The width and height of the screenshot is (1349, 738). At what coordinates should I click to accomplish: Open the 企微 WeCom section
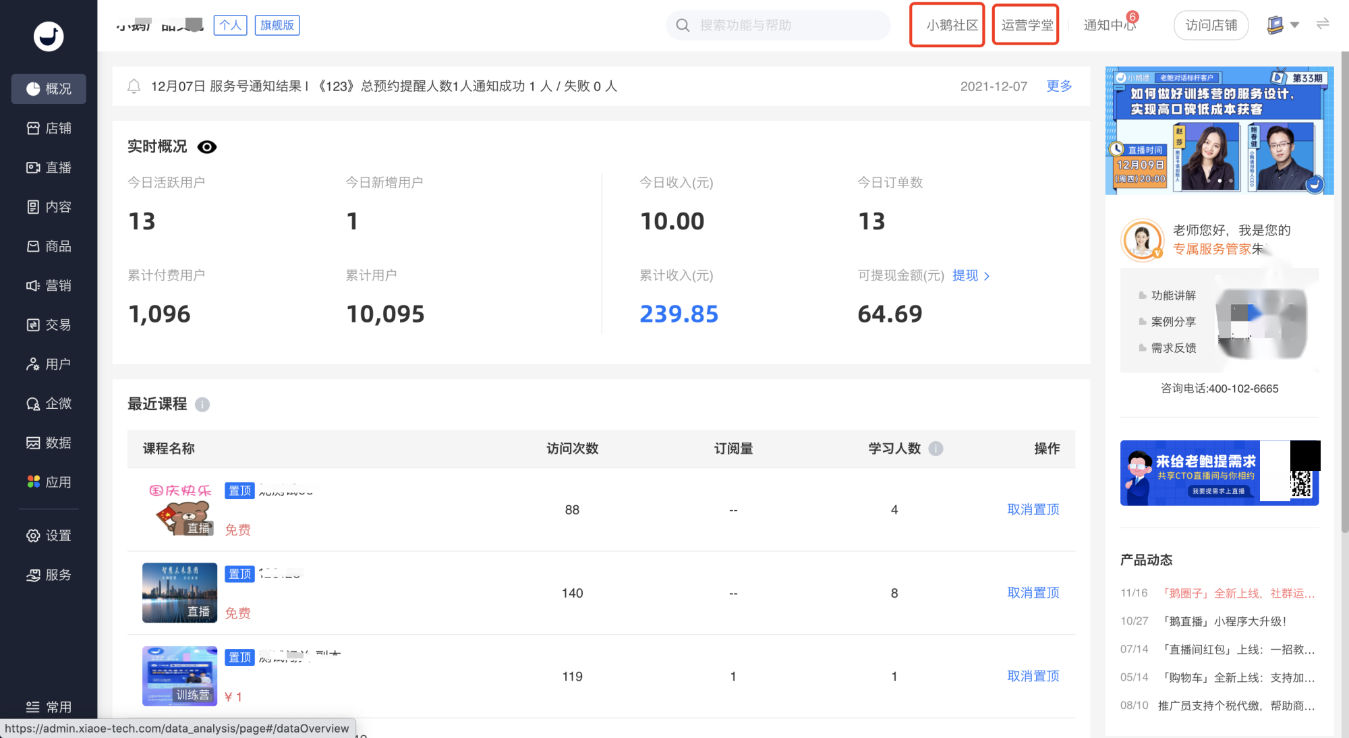[x=49, y=403]
